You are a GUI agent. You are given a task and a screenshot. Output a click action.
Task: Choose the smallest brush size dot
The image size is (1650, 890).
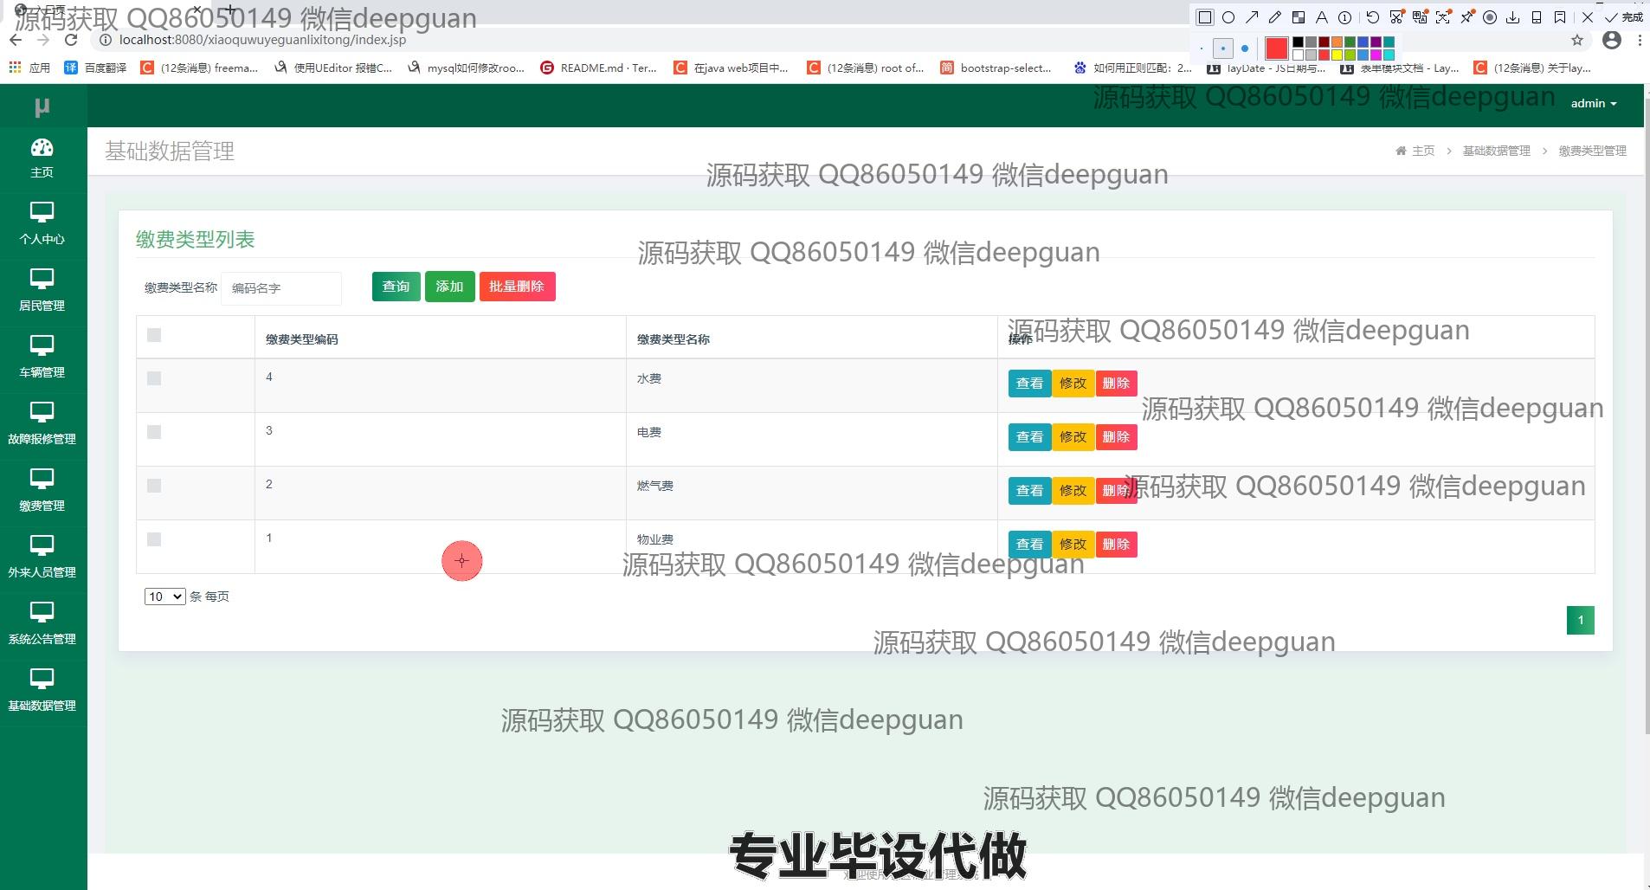point(1202,48)
